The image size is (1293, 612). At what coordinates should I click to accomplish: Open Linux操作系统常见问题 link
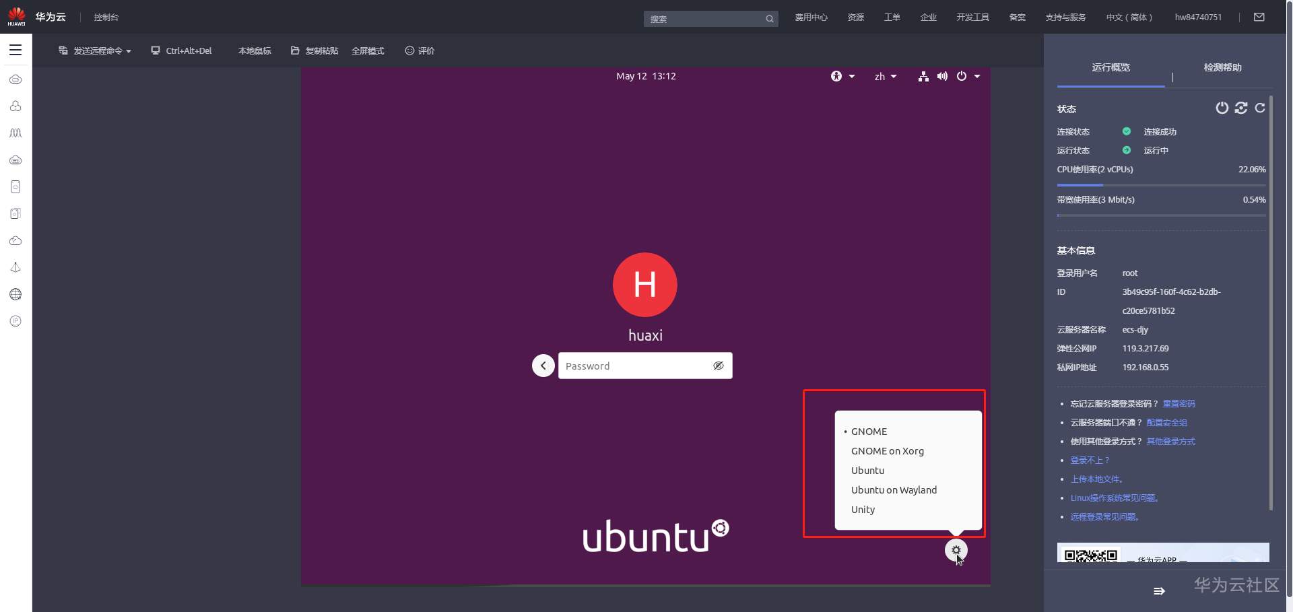point(1115,498)
